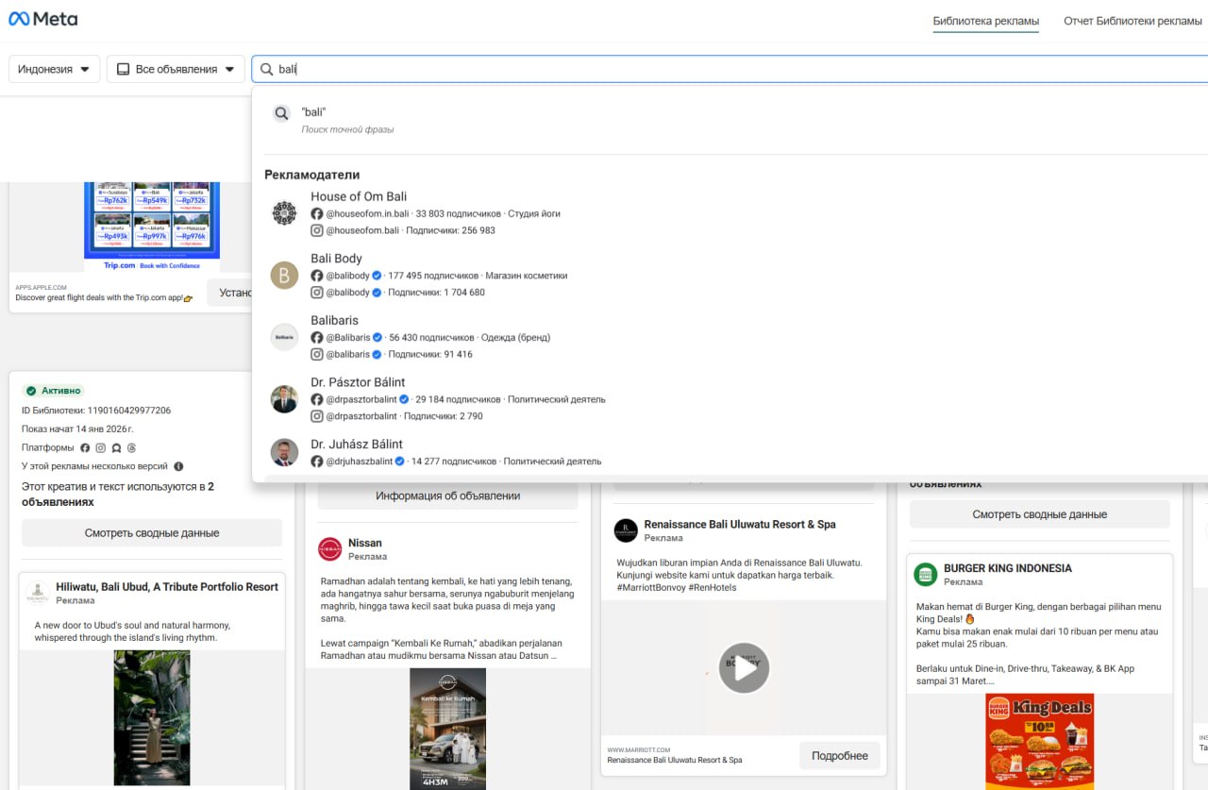The height and width of the screenshot is (790, 1208).
Task: Click APPS.APPLE.COM link caption
Action: (41, 287)
